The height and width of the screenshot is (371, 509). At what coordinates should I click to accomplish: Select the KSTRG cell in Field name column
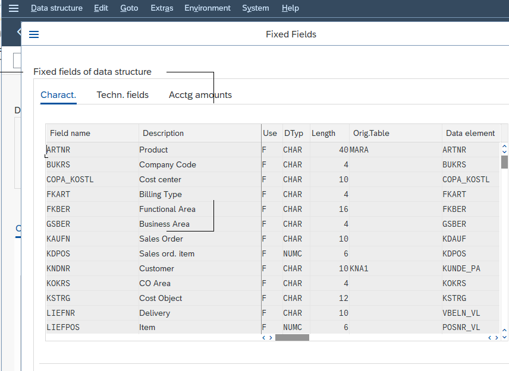92,299
